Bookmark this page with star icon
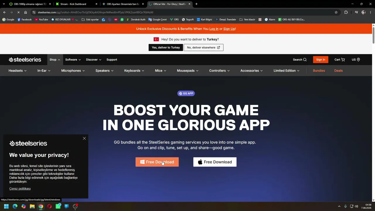 point(336,12)
